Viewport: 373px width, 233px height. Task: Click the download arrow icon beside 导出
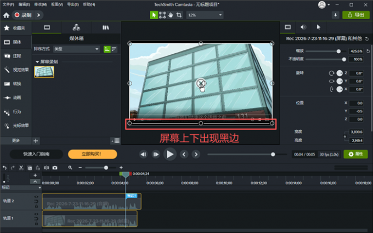(335, 15)
